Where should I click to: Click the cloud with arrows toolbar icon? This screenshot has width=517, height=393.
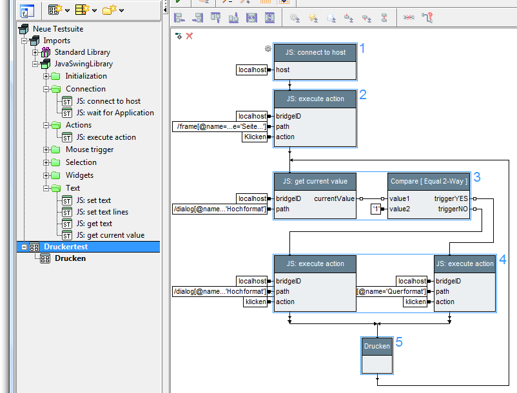click(331, 18)
